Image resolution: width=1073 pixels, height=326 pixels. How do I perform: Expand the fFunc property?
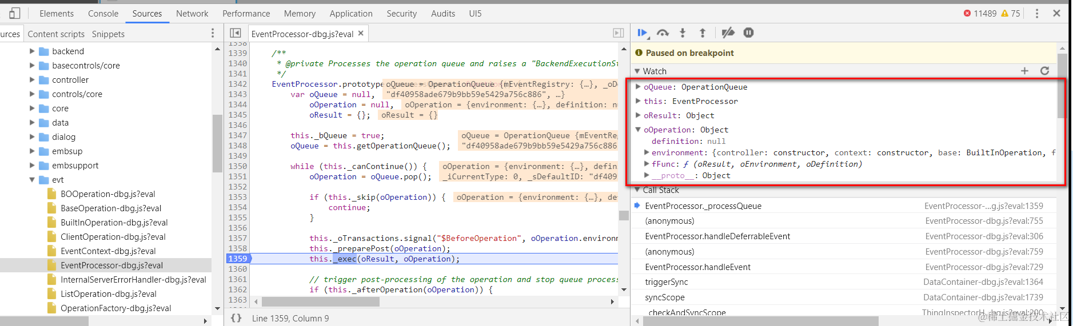tap(647, 164)
